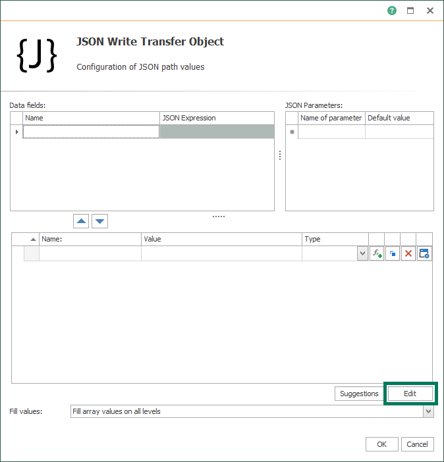This screenshot has width=444, height=462.
Task: Click the 'Name:' column header in values grid
Action: click(90, 240)
